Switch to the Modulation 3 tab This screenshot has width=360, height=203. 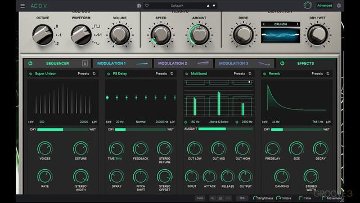tap(245, 63)
